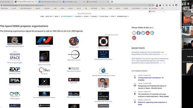Screen dimensions: 193x108
Task: Switch to the Post Attendee - Zoom tab
Action: tap(74, 2)
